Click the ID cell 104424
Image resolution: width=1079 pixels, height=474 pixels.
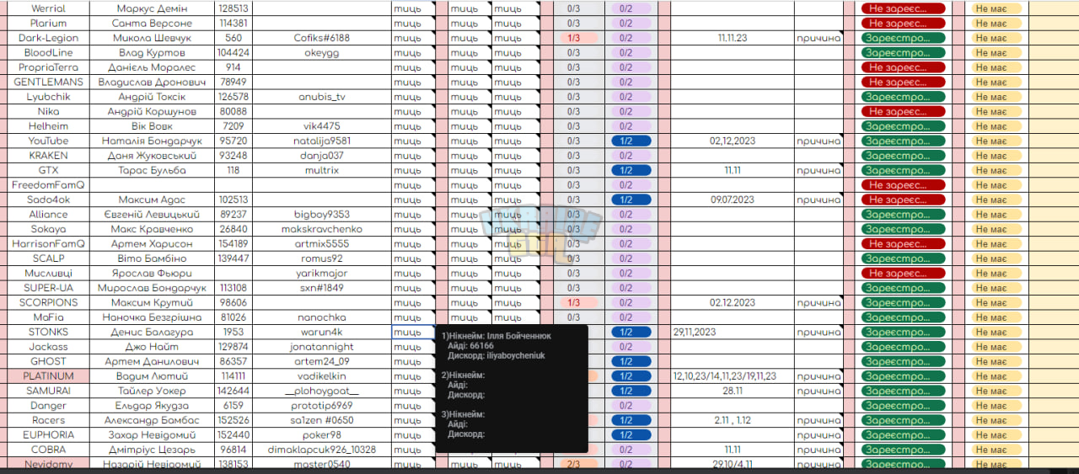coord(234,52)
